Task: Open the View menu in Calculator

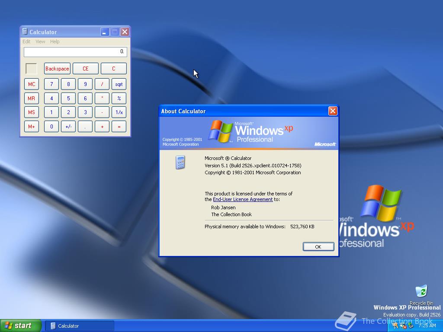Action: pos(40,41)
